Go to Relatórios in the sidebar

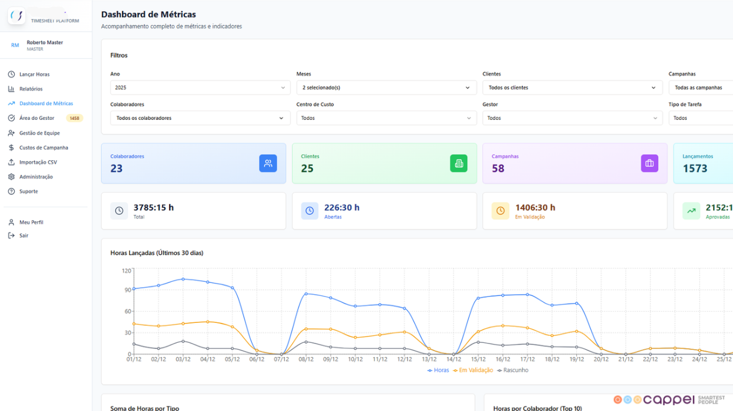pyautogui.click(x=31, y=89)
